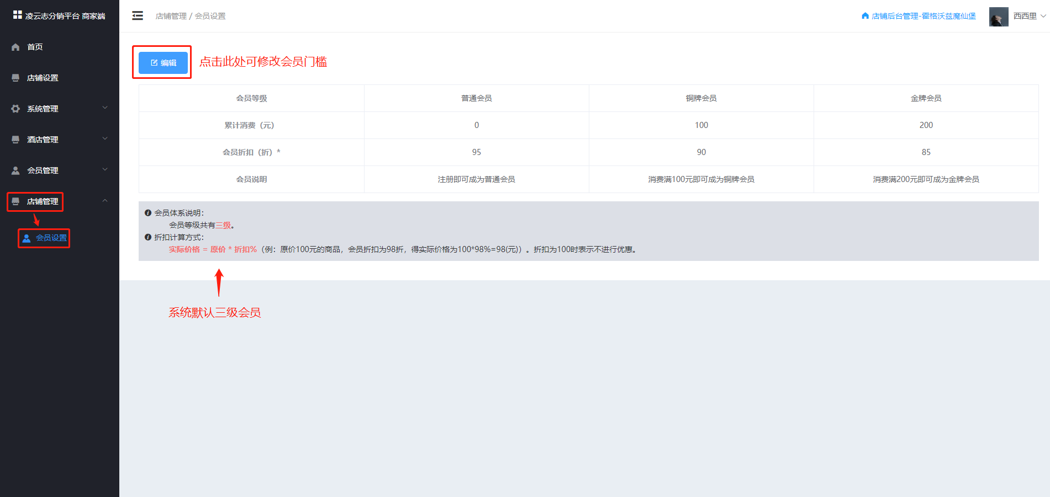
Task: Click the 店铺管理 breadcrumb
Action: point(171,16)
